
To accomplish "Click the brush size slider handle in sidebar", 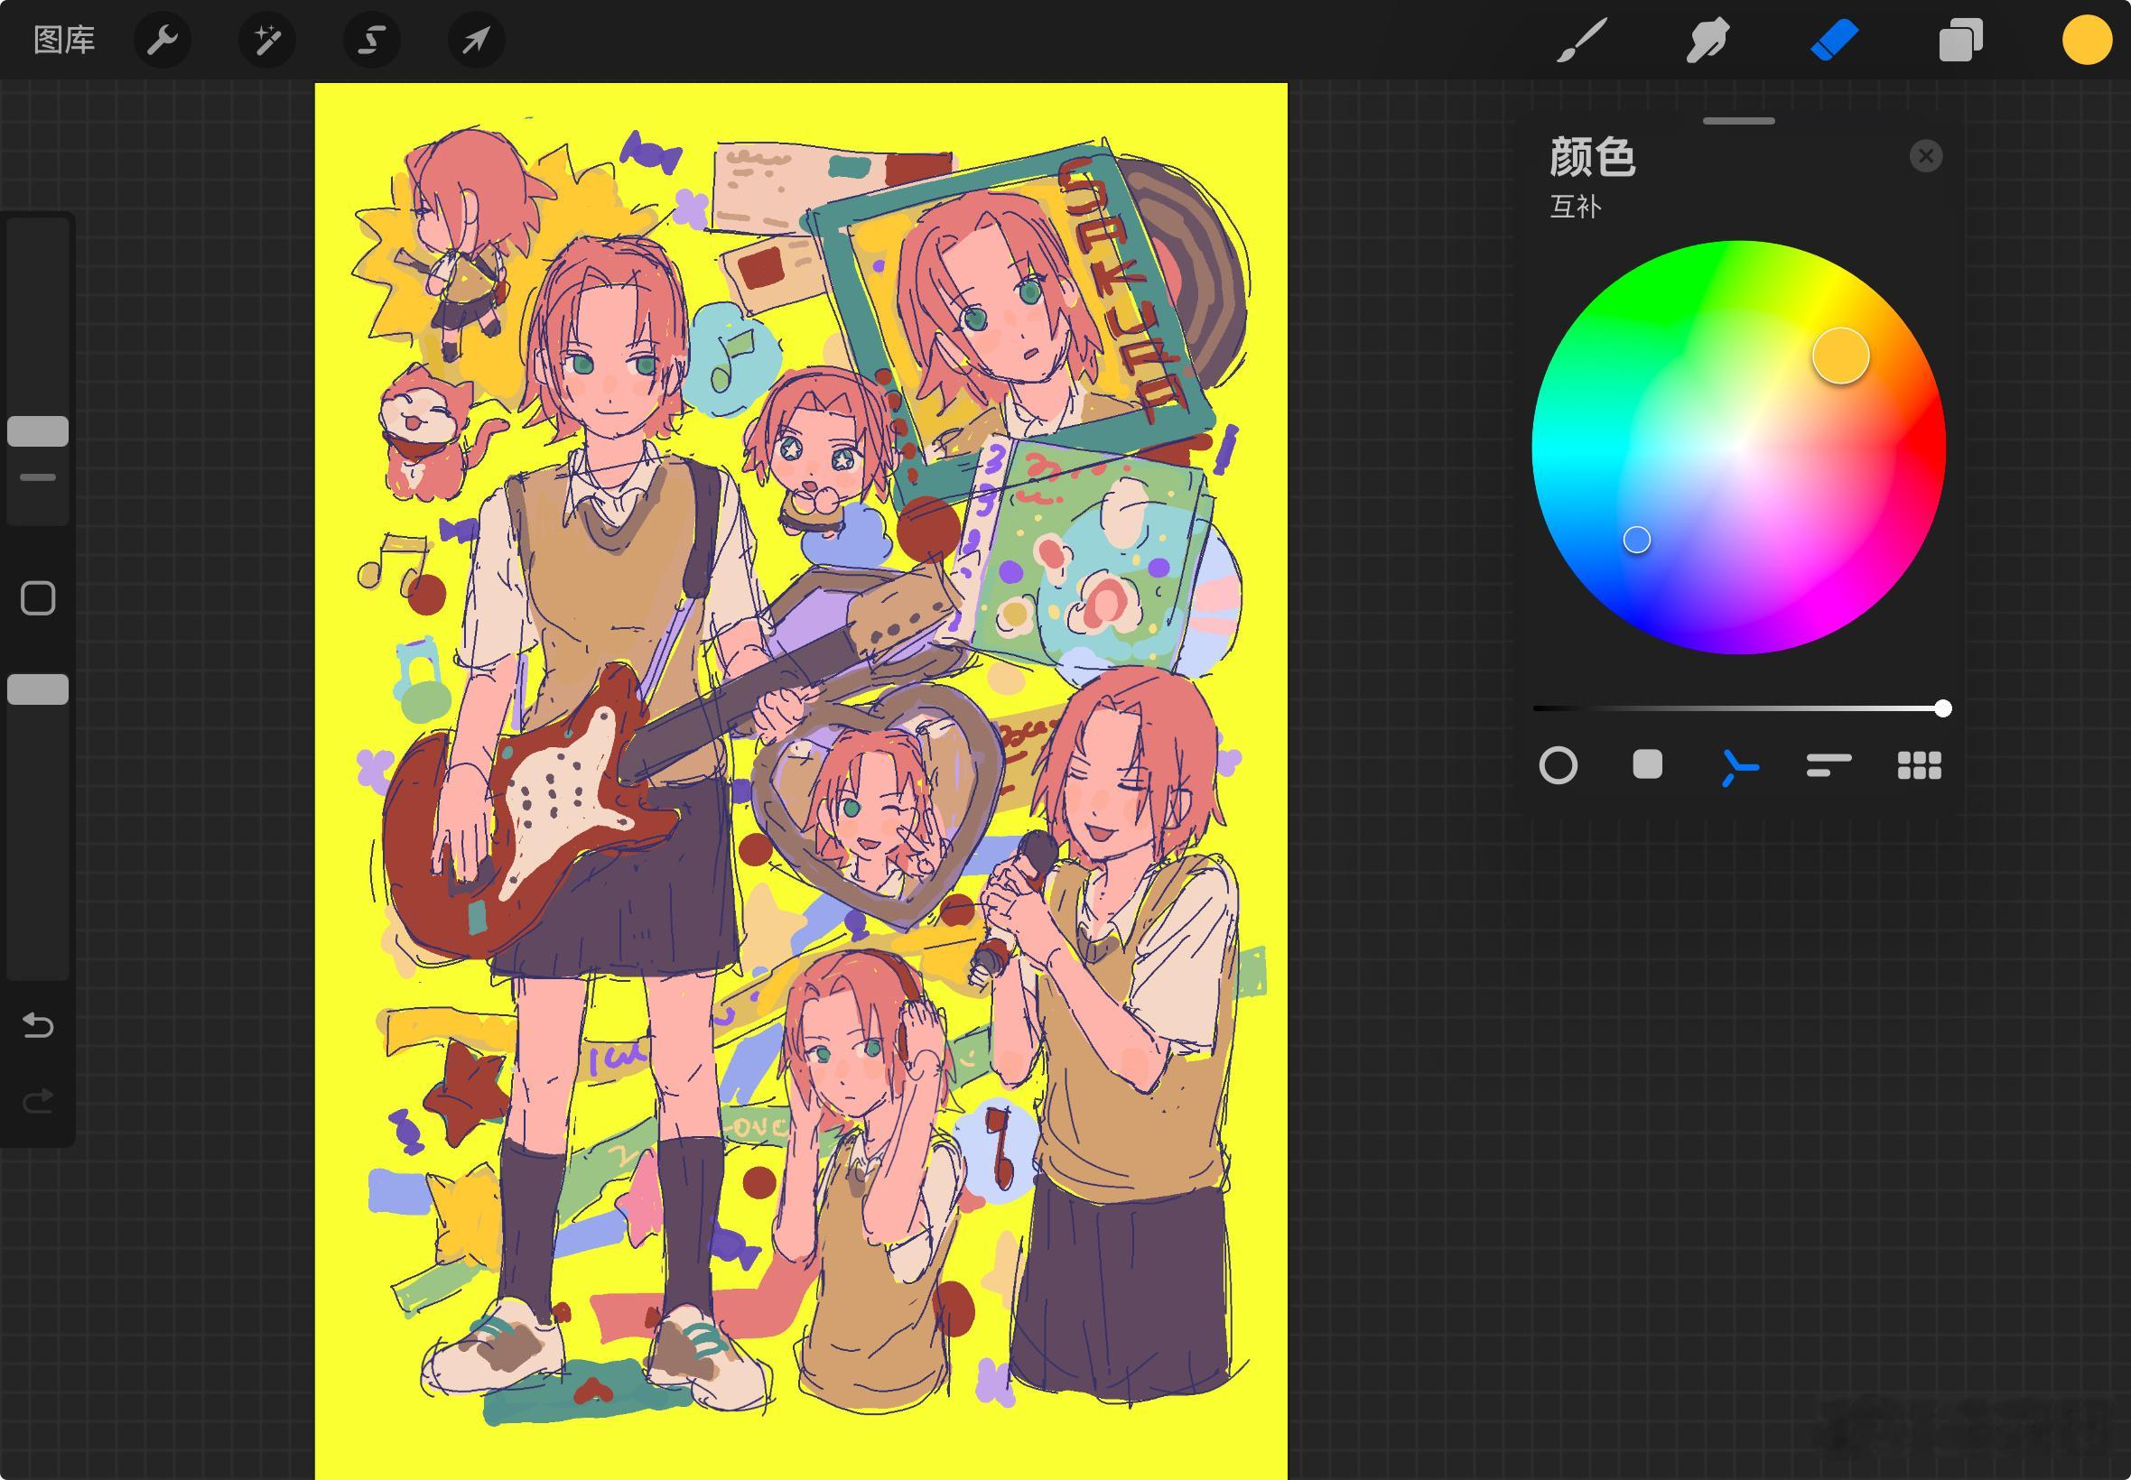I will coord(38,431).
